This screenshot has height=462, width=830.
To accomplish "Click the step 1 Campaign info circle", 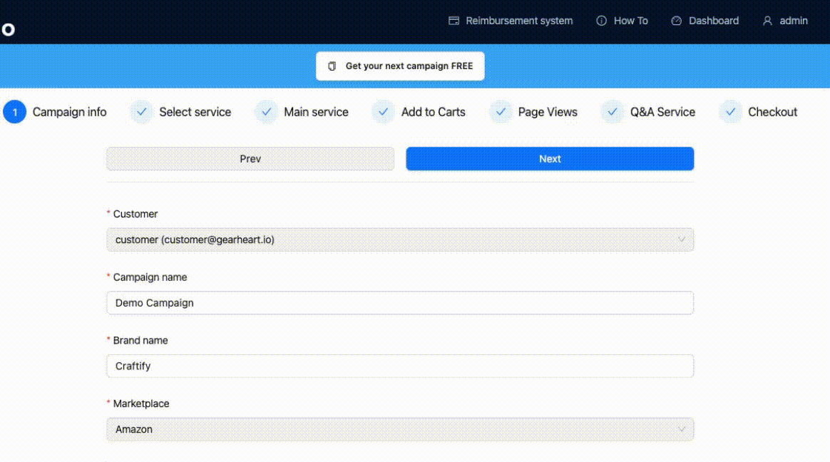I will tap(15, 112).
